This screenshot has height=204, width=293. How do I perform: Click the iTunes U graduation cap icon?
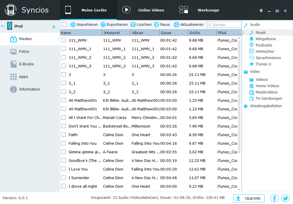(252, 64)
